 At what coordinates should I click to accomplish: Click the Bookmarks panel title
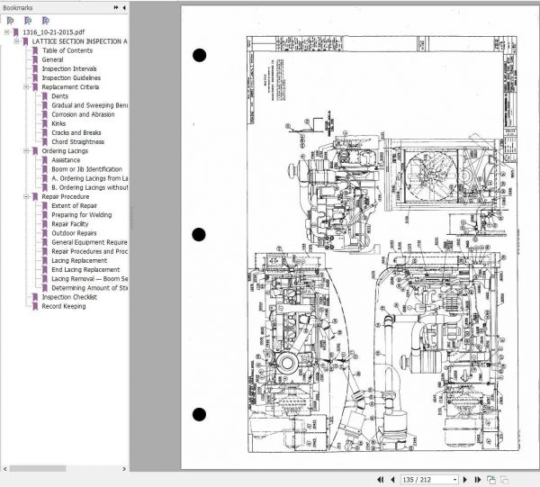pyautogui.click(x=18, y=7)
